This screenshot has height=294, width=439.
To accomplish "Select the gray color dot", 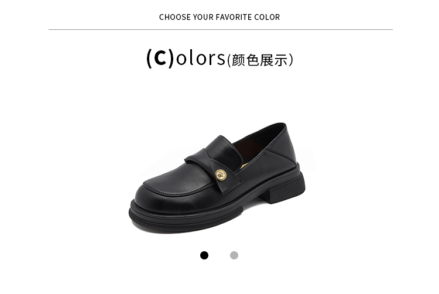I will pos(234,255).
